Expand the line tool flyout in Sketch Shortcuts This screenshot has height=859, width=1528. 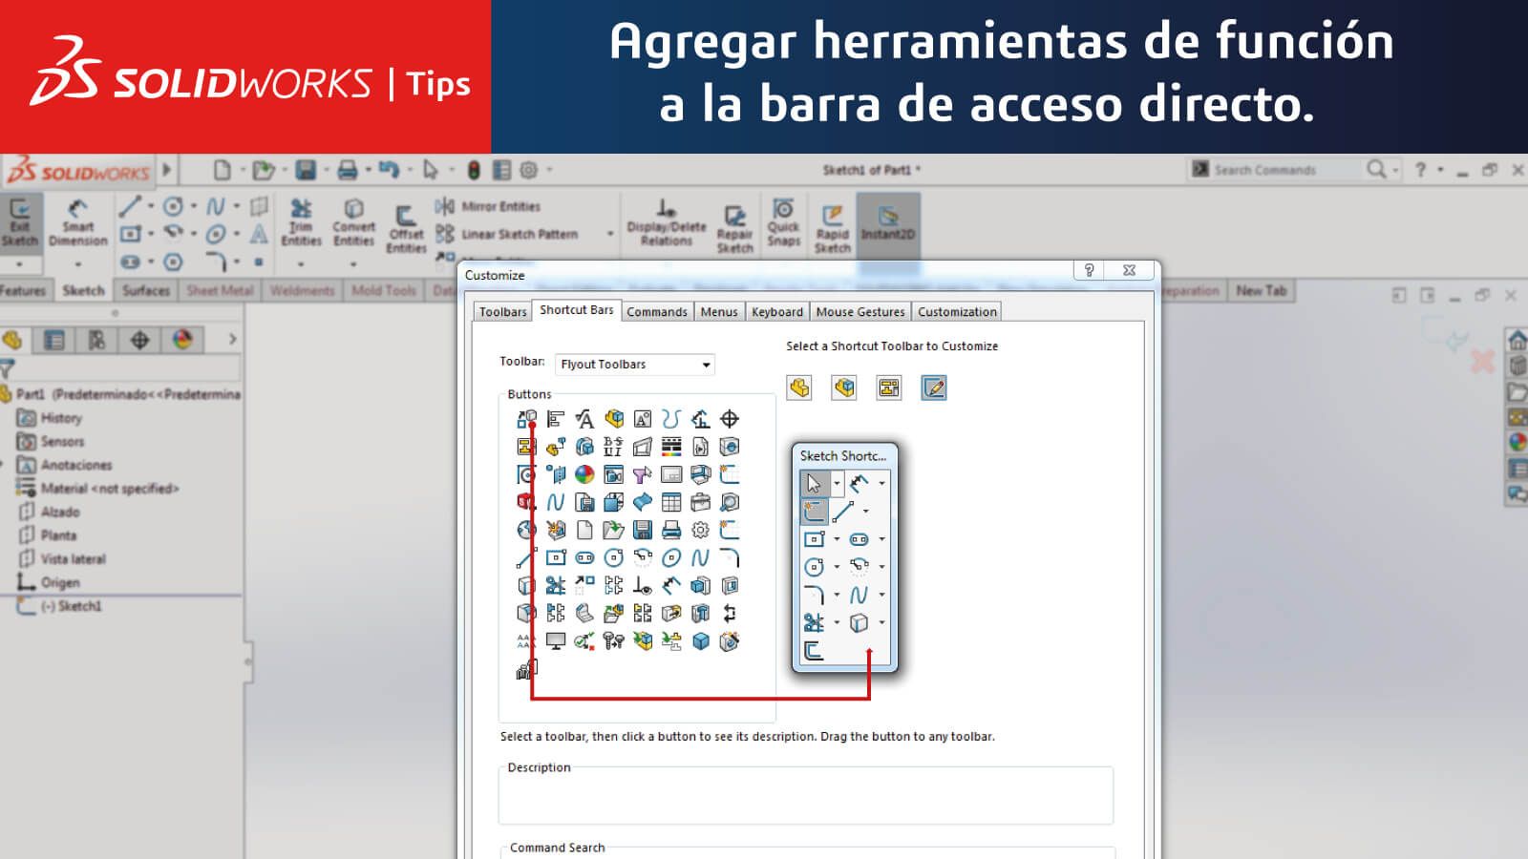click(865, 510)
